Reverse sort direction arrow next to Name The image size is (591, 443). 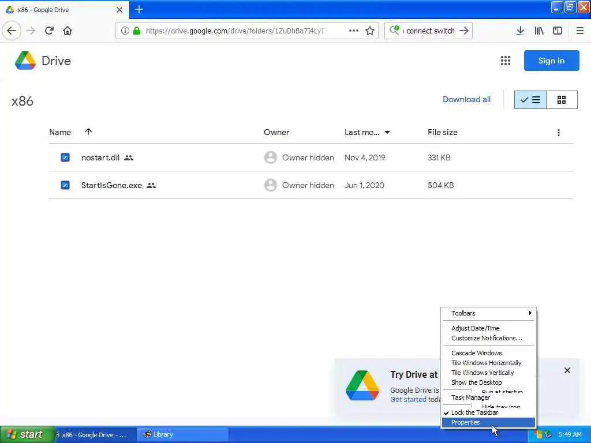coord(88,132)
